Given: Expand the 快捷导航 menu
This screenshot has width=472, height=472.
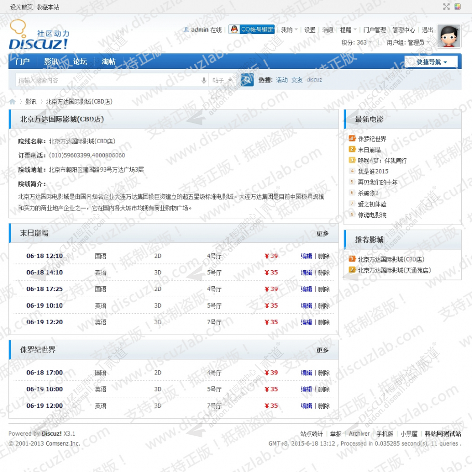Looking at the screenshot, I should click(x=431, y=62).
